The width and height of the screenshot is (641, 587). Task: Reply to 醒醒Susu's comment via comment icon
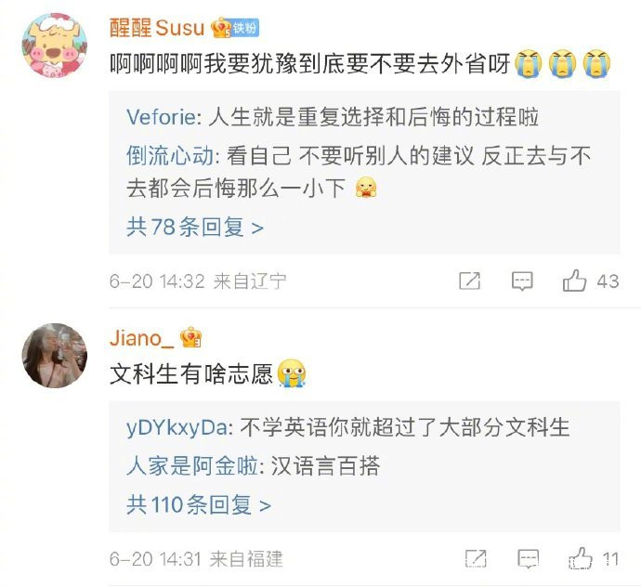(522, 280)
